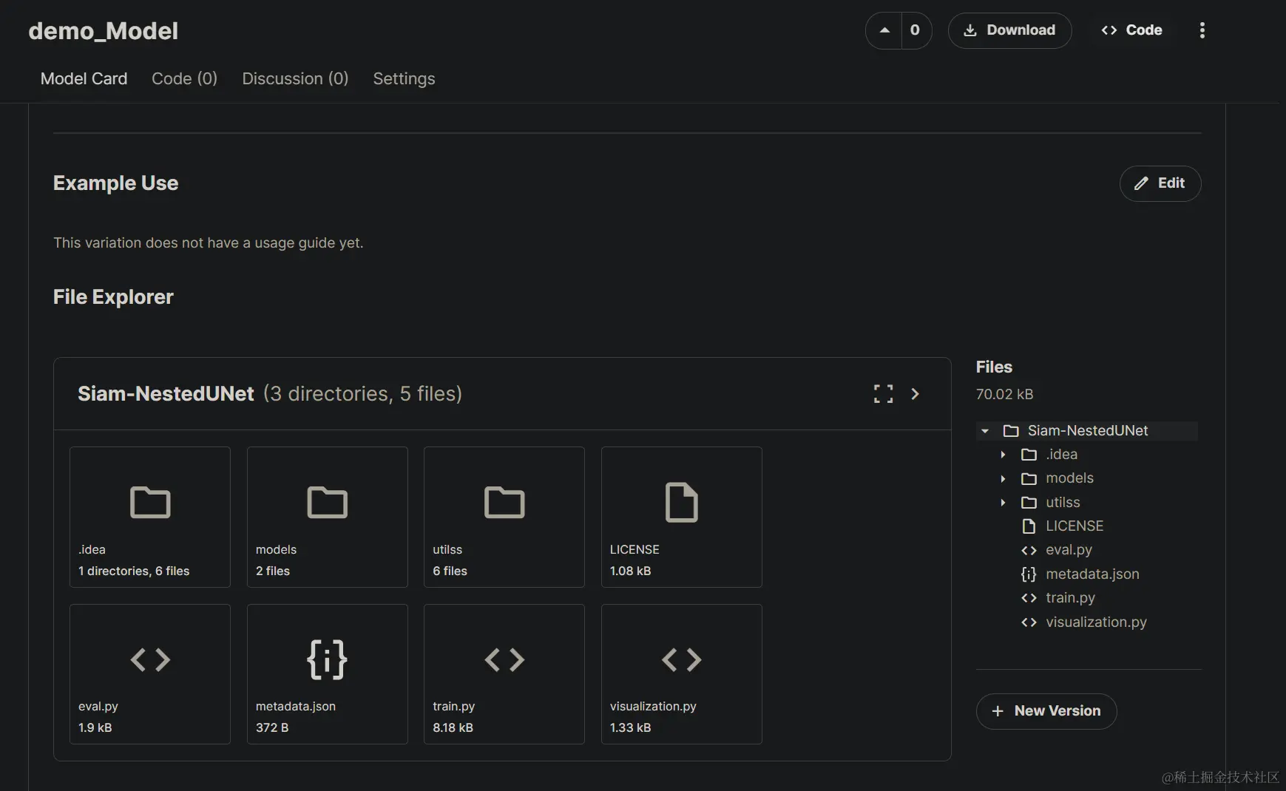Select metadata.json in the Files tree
Viewport: 1286px width, 791px height.
[x=1092, y=574]
